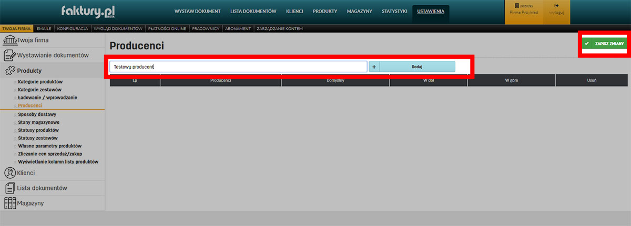Open Stany magazynowe in sidebar

39,122
